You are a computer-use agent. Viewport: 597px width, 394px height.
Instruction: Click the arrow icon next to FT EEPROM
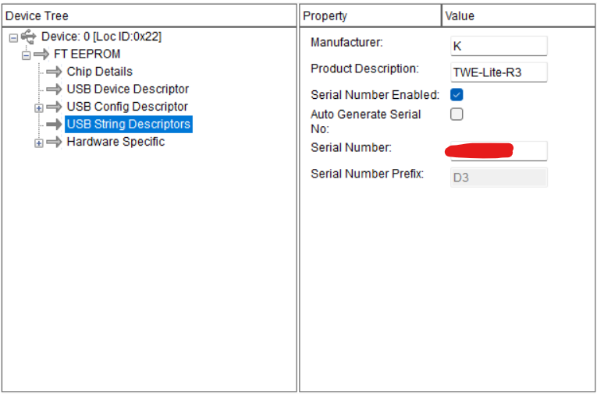pos(41,55)
